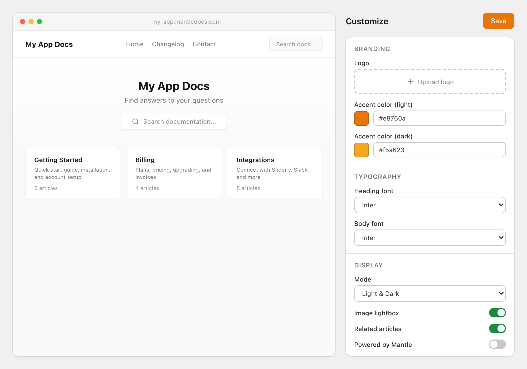
Task: Click the Save button
Action: (498, 21)
